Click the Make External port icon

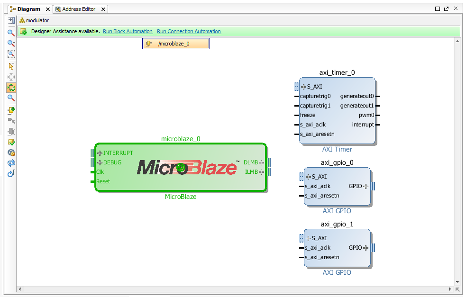click(x=11, y=121)
